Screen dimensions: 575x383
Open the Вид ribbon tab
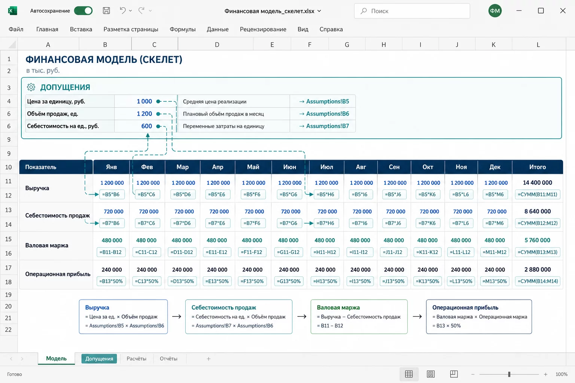[303, 29]
